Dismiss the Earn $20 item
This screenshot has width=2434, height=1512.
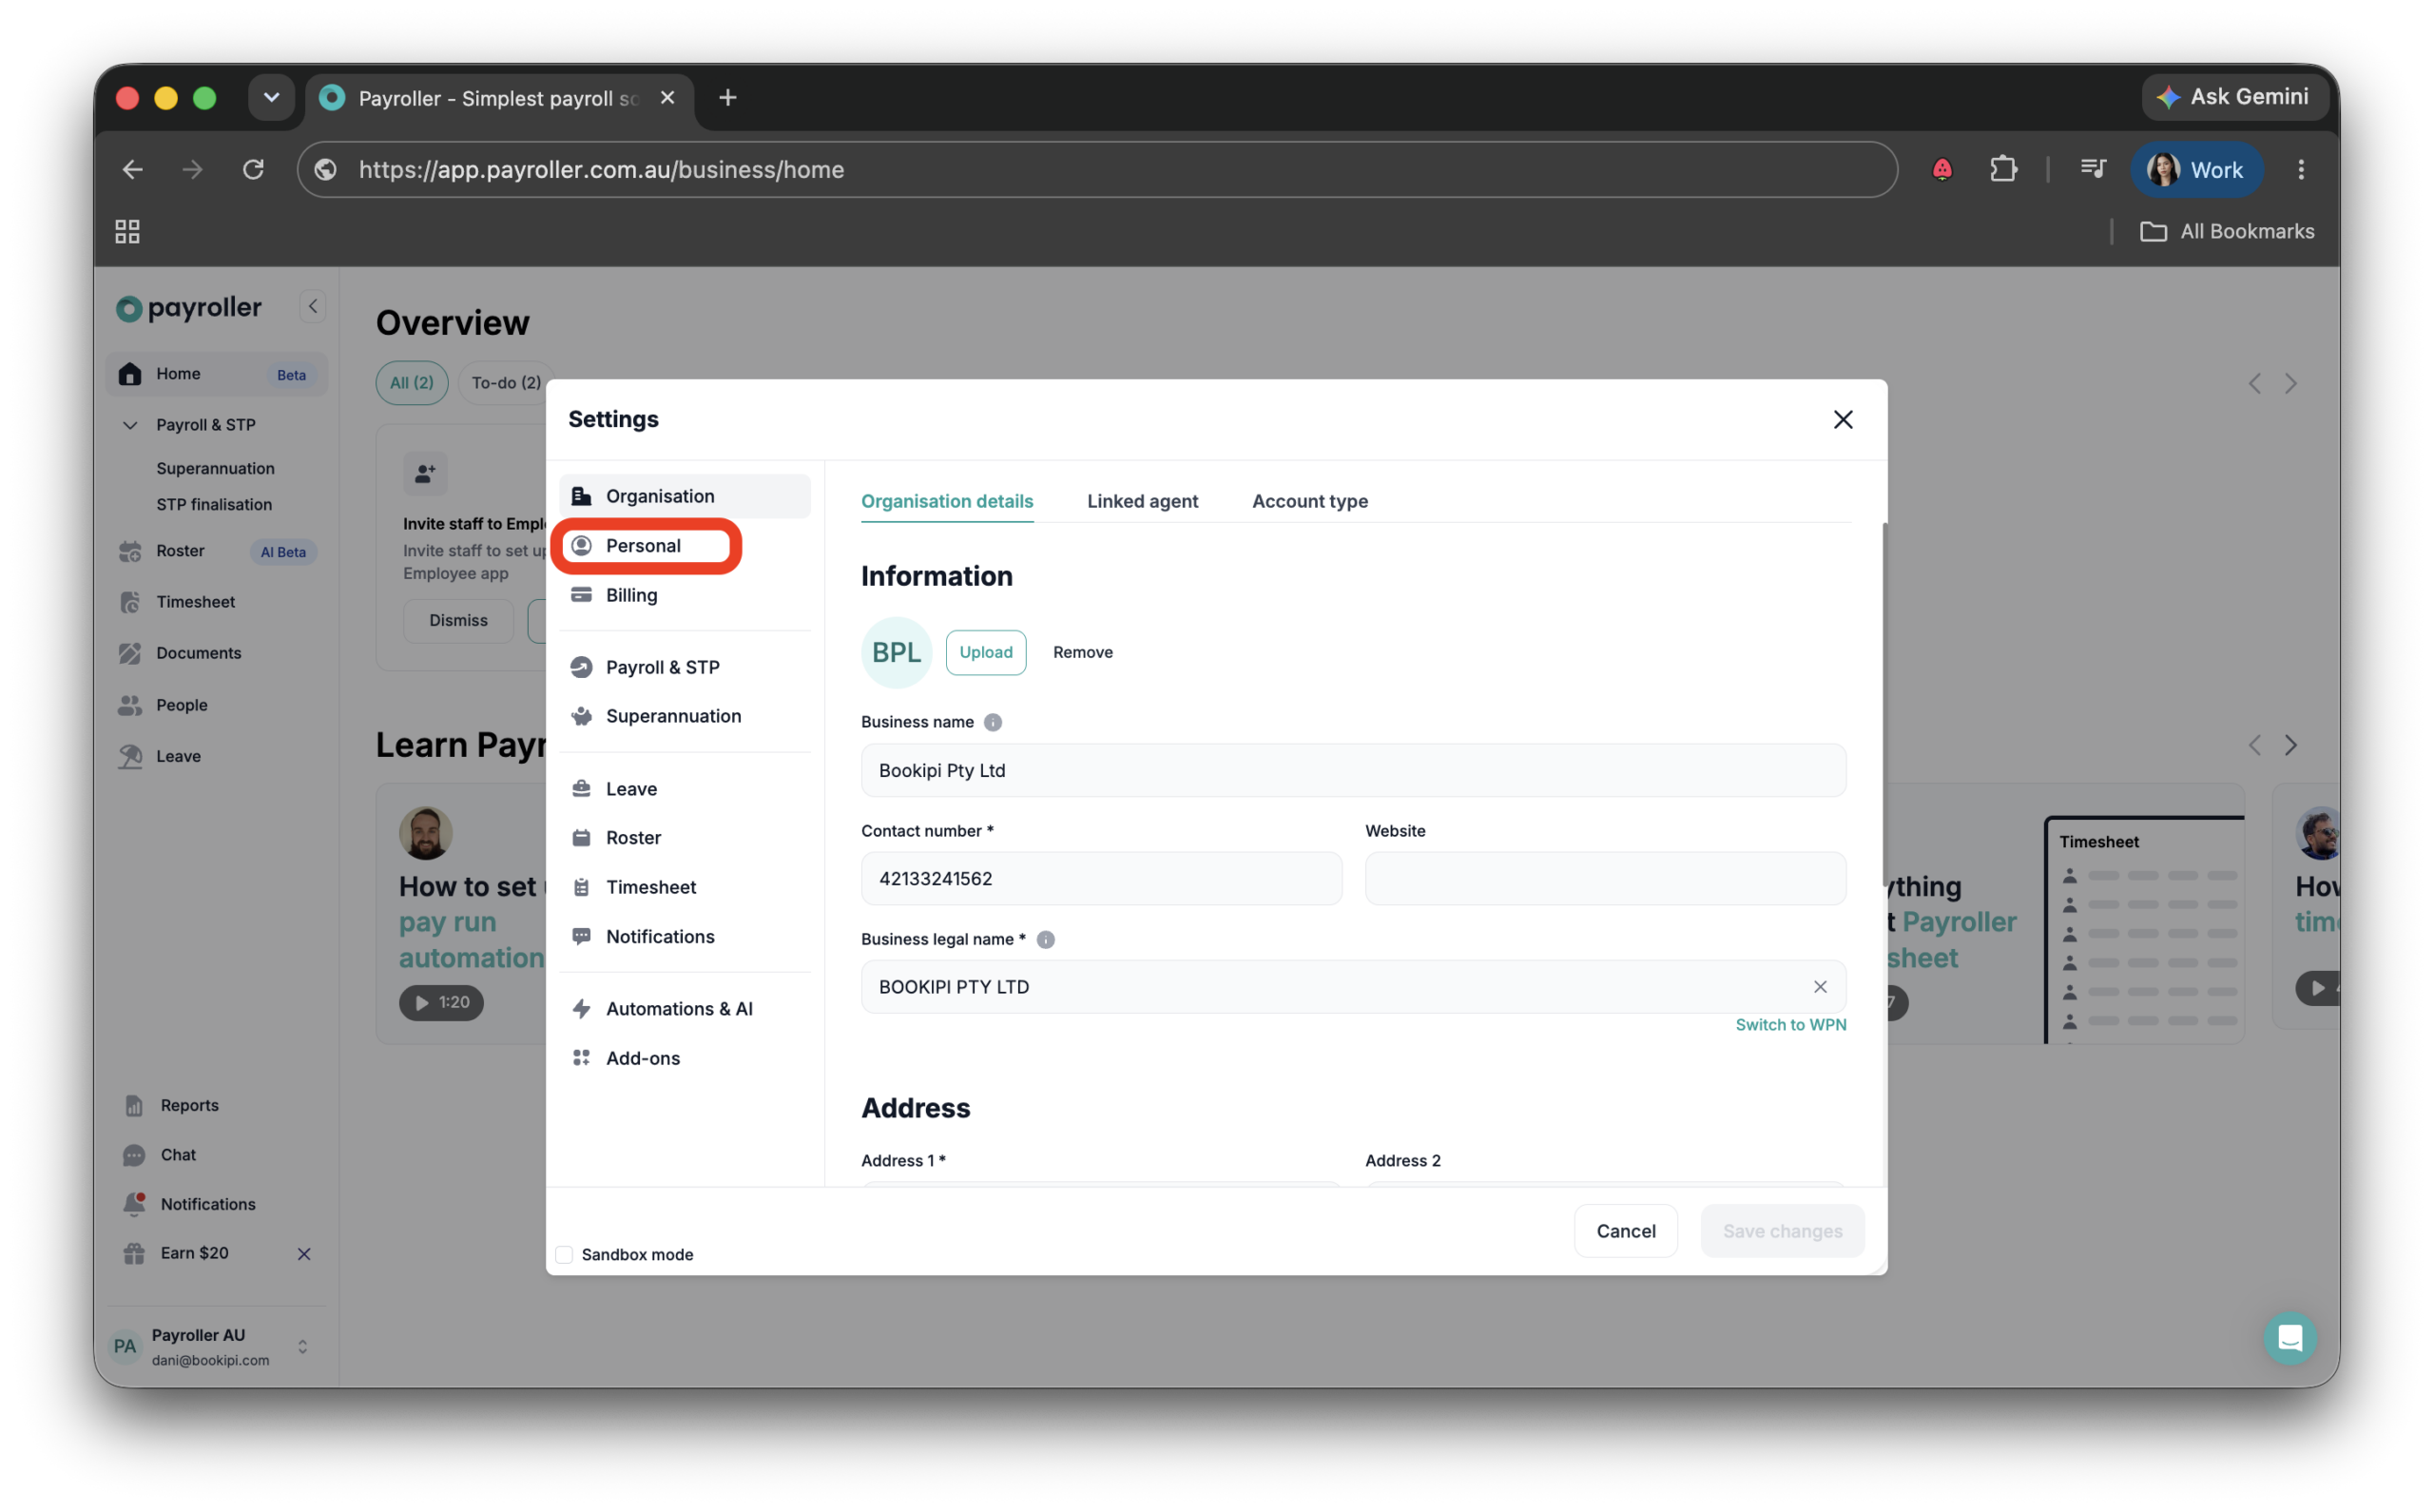304,1254
